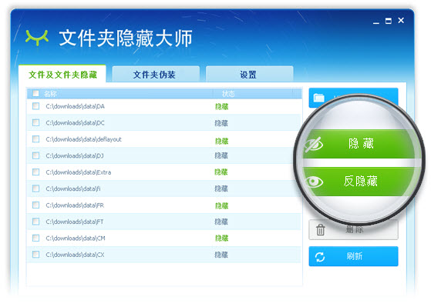Click the 名称 column header
431x307 pixels.
coord(50,94)
